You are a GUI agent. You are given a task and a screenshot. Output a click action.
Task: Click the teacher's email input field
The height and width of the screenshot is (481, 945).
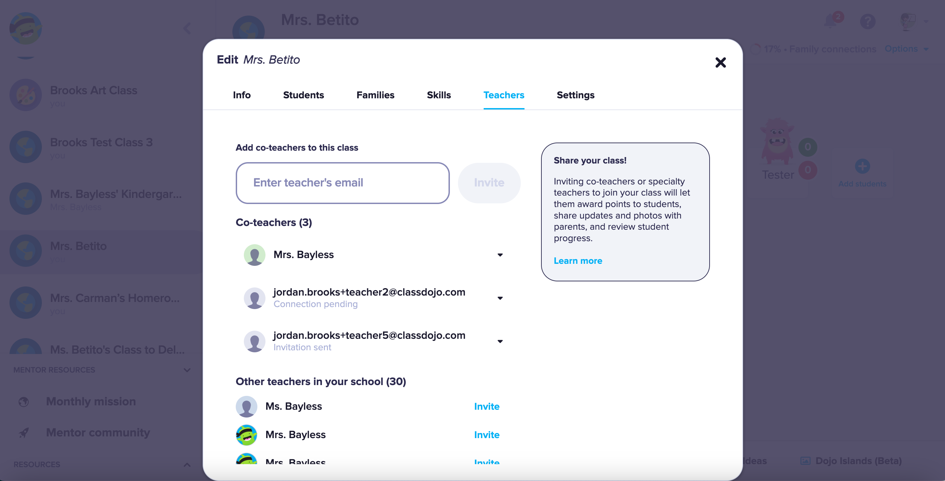(x=342, y=183)
